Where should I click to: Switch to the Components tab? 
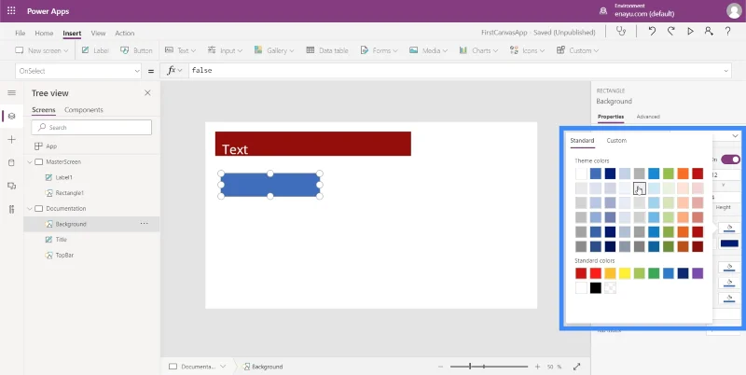(x=84, y=110)
